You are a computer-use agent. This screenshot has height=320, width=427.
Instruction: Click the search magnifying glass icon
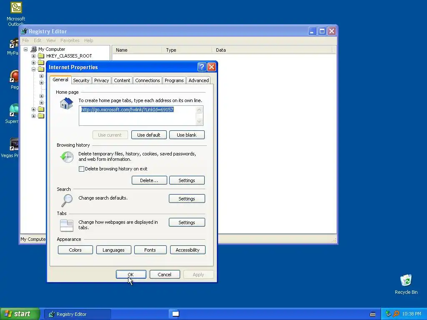[67, 201]
